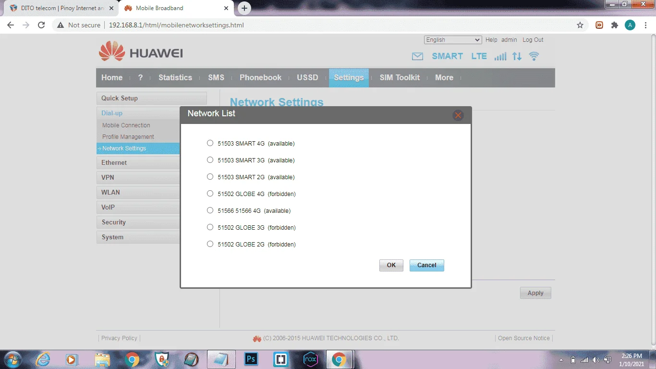Open the Windows Start menu
This screenshot has height=369, width=656.
[13, 359]
